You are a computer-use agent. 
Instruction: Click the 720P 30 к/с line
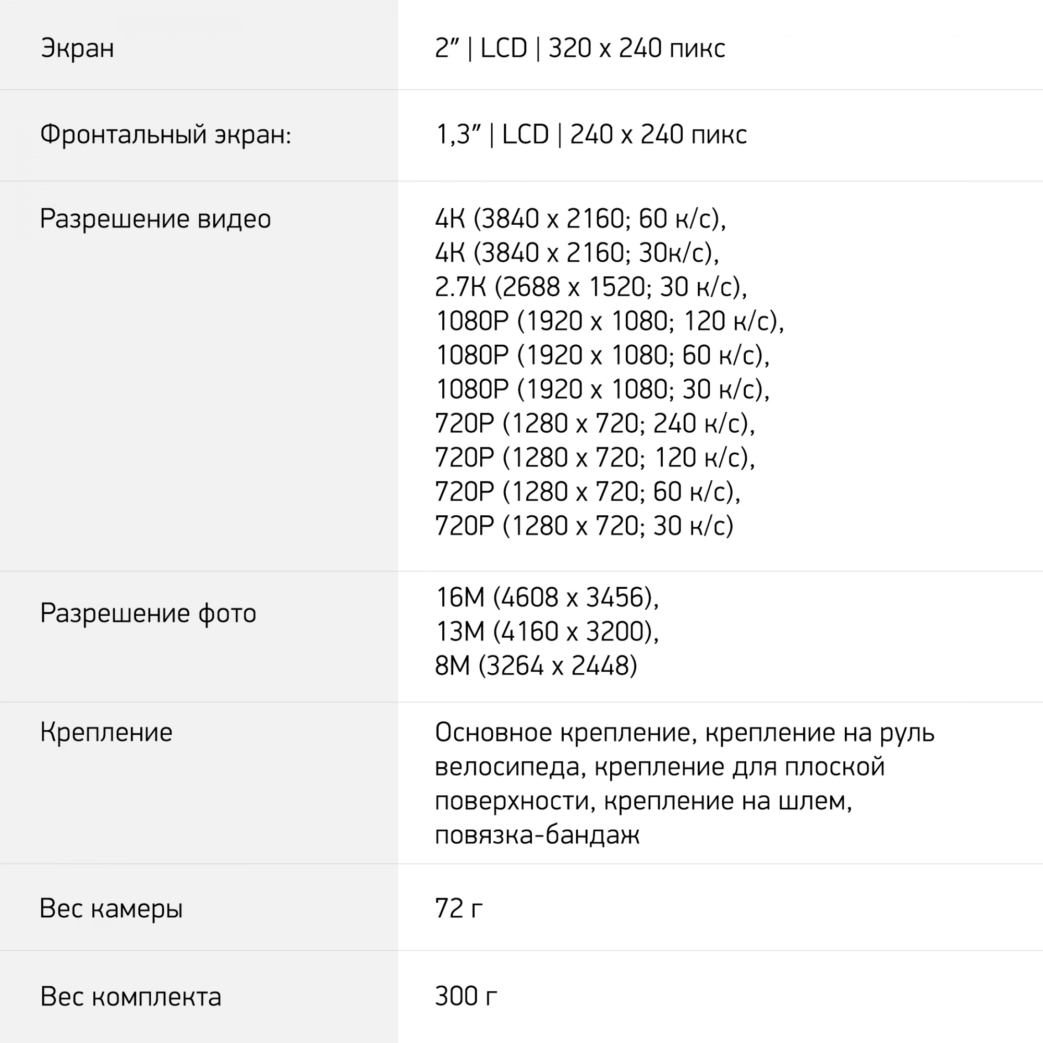click(584, 526)
